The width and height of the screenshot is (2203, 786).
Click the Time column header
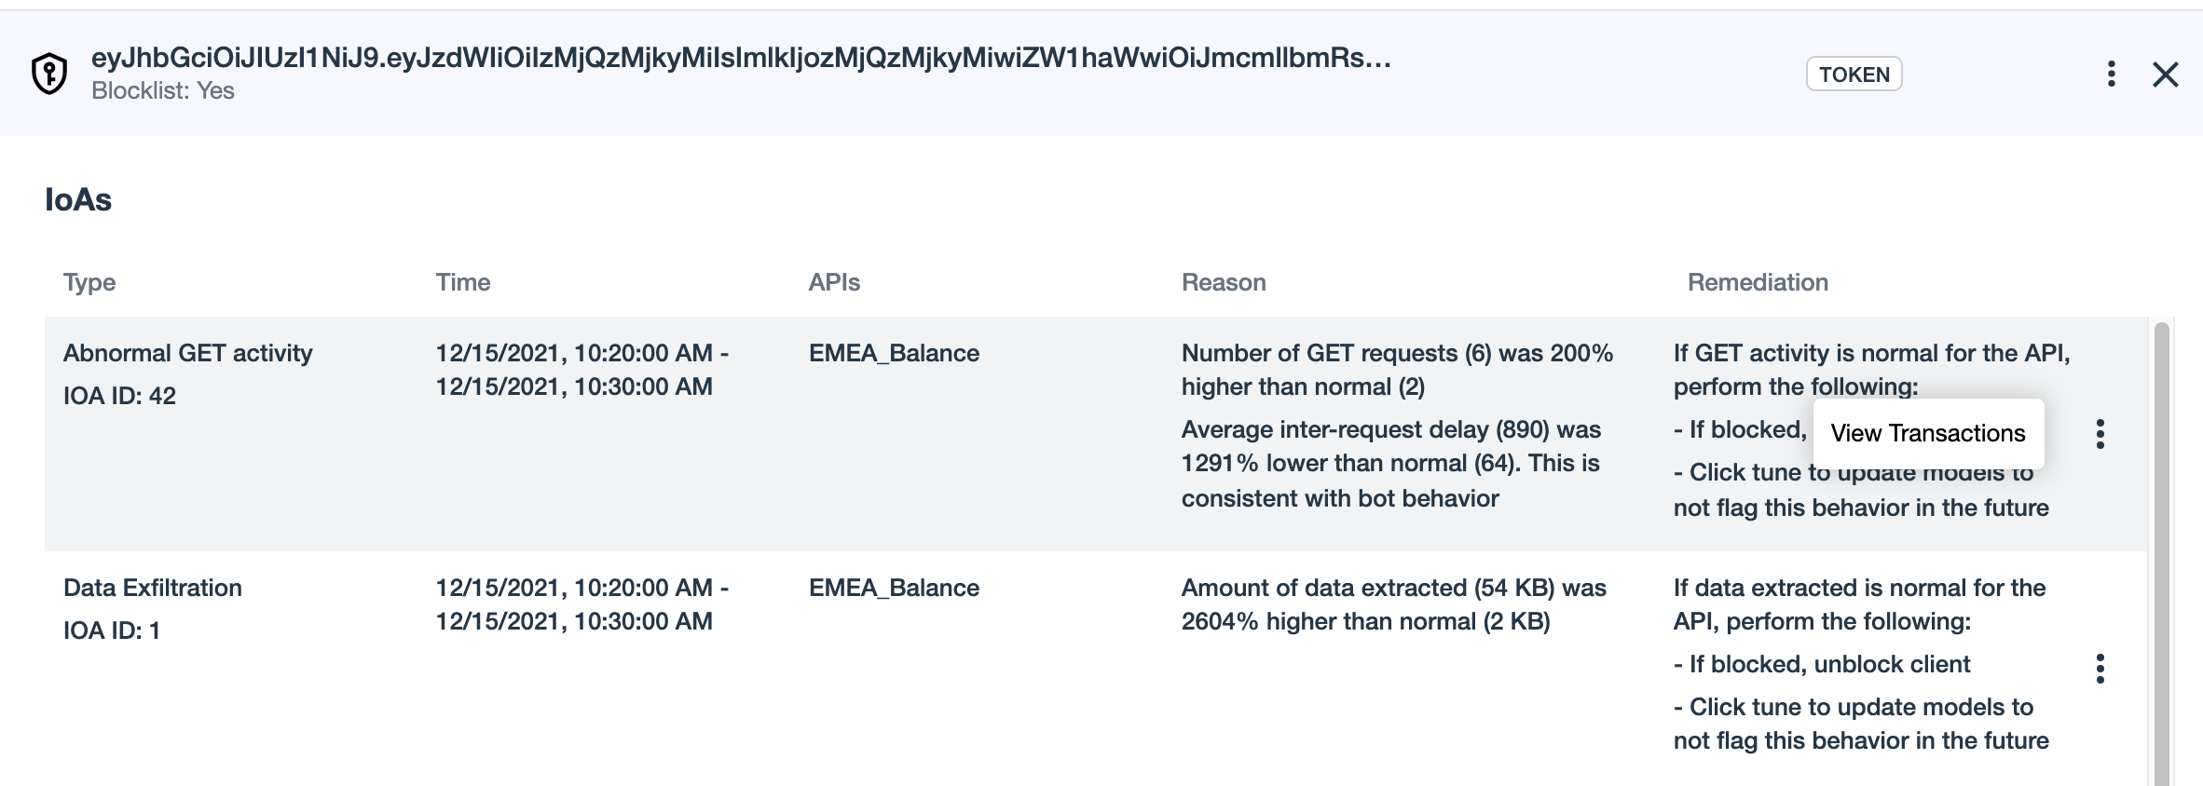pos(463,282)
